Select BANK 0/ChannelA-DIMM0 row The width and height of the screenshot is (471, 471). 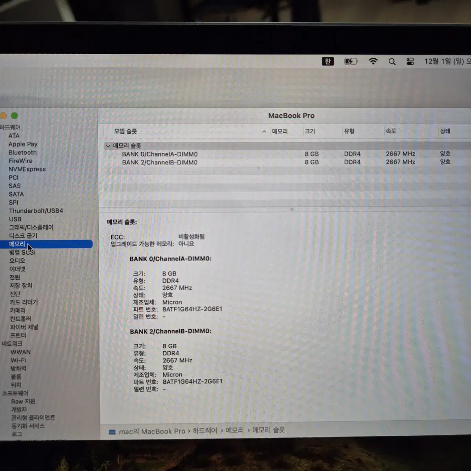pyautogui.click(x=287, y=154)
